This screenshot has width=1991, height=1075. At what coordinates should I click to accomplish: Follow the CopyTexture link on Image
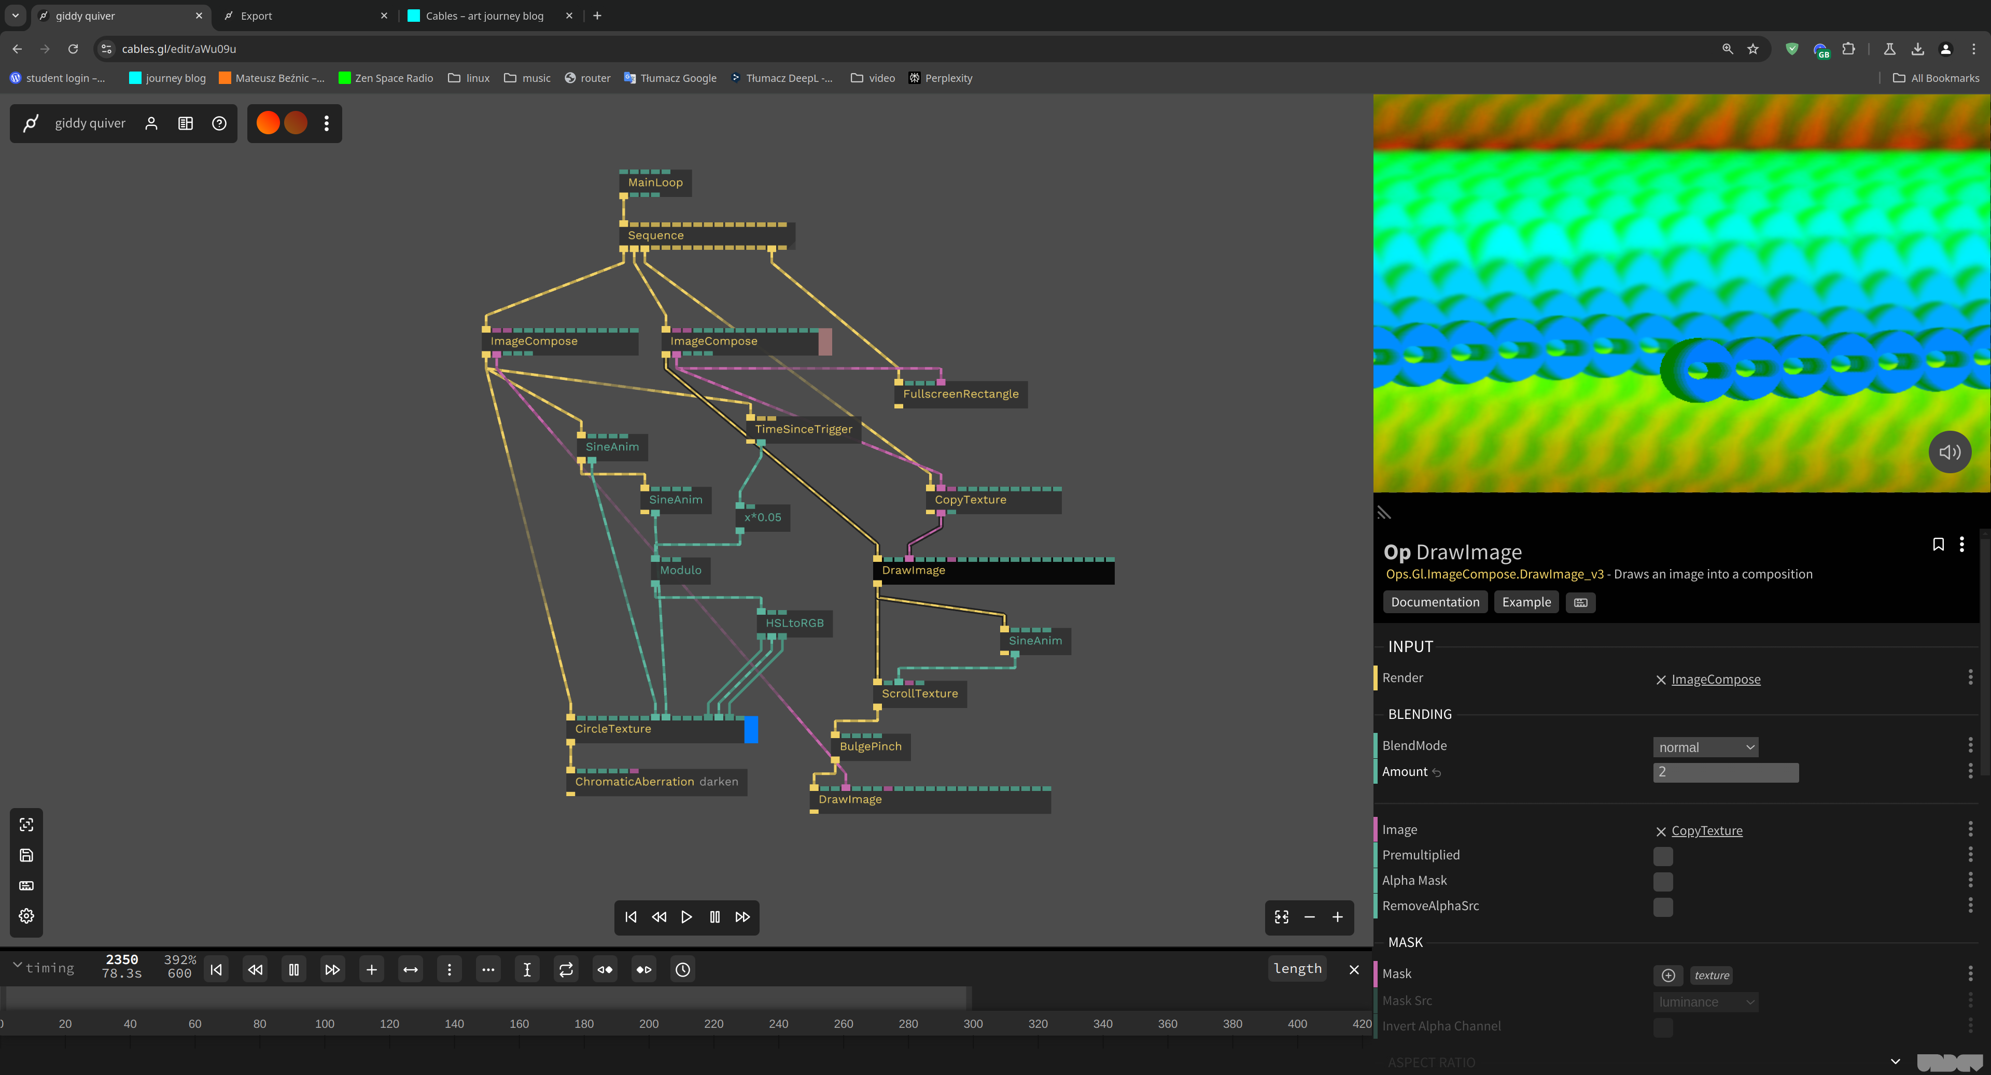pyautogui.click(x=1706, y=831)
